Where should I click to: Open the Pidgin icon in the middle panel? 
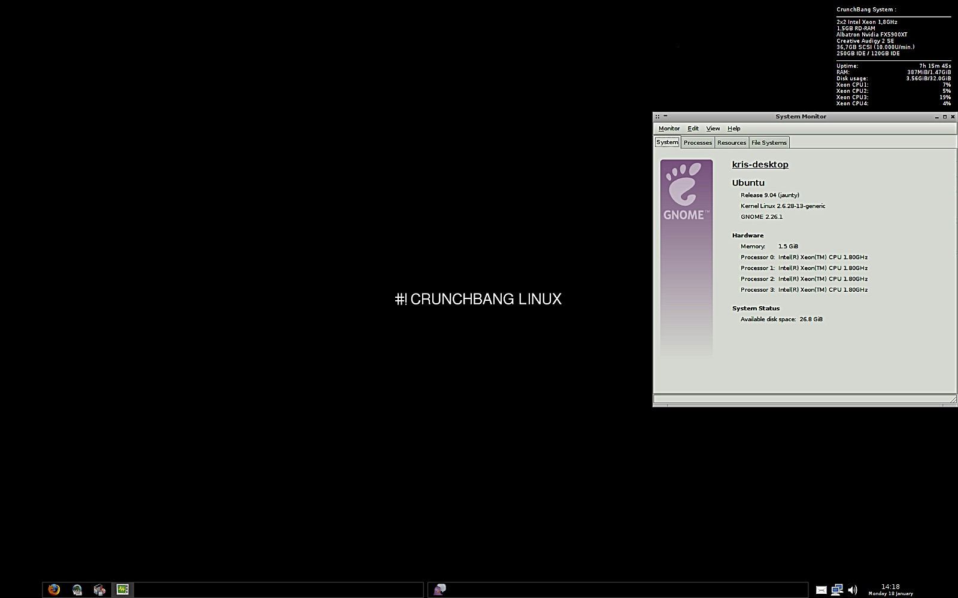tap(439, 590)
